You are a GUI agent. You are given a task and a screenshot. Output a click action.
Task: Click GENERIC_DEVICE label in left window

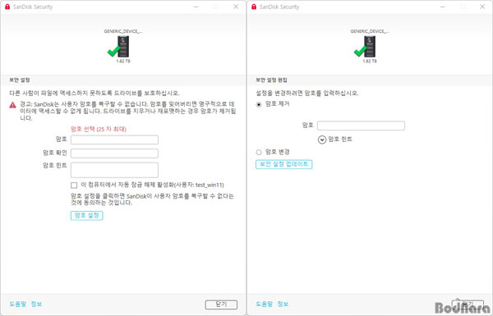point(123,31)
